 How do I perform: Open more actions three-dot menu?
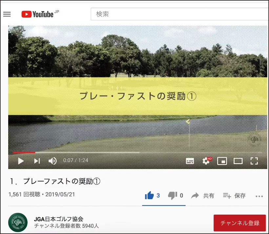click(x=259, y=196)
